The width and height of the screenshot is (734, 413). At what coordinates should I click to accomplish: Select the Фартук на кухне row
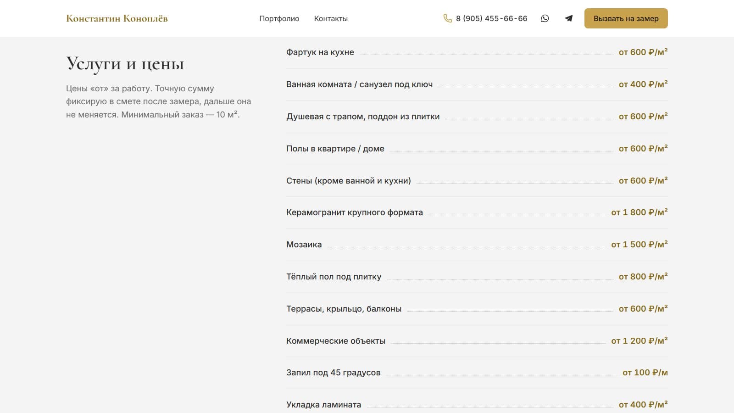click(477, 52)
